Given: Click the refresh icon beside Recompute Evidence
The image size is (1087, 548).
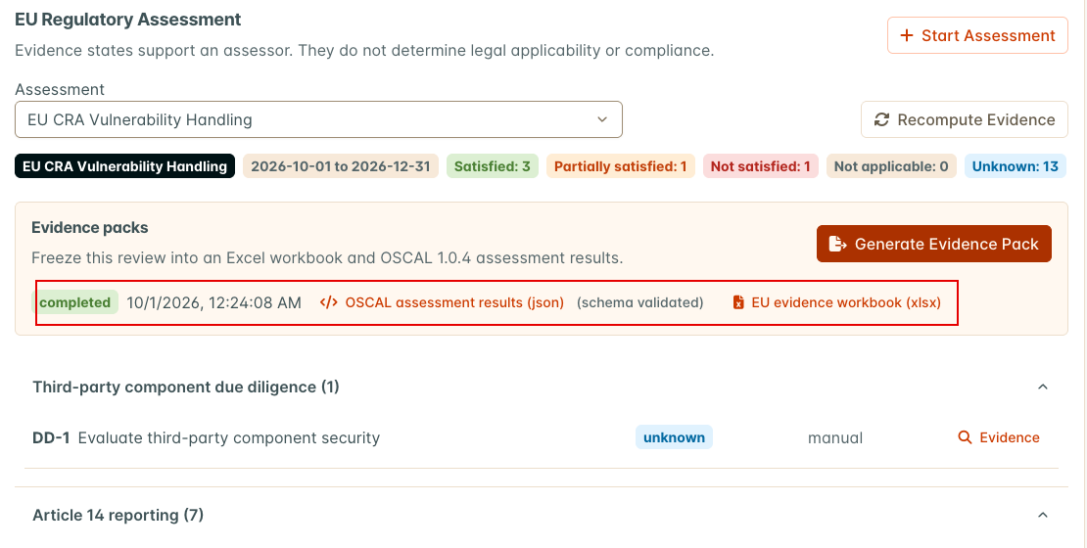Looking at the screenshot, I should [881, 119].
